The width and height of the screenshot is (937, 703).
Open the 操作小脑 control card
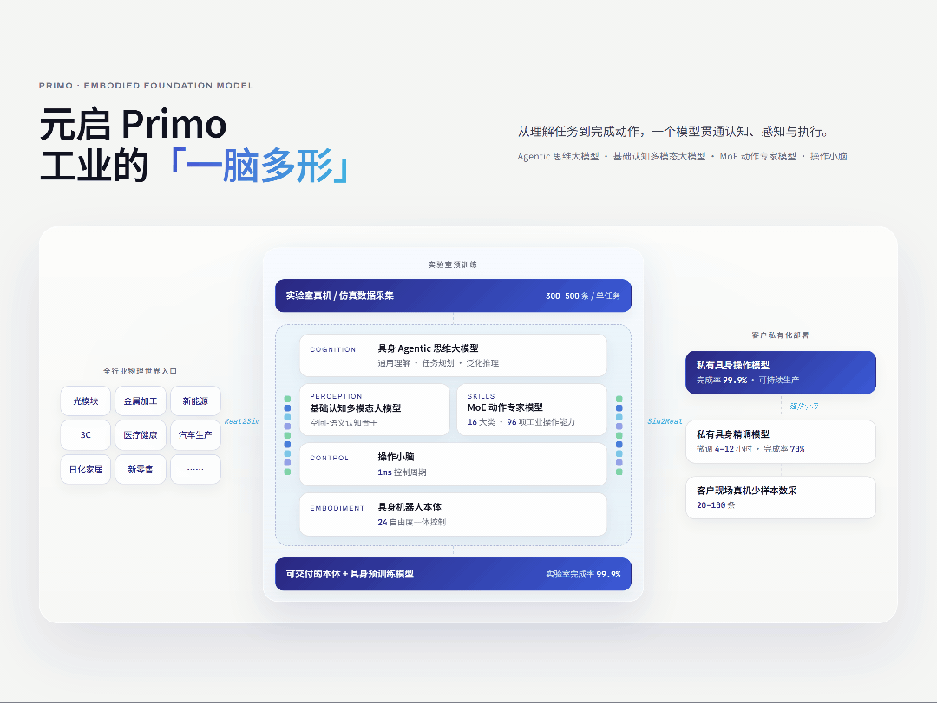(x=453, y=464)
